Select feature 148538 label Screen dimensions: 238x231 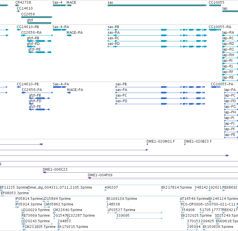coord(113,204)
